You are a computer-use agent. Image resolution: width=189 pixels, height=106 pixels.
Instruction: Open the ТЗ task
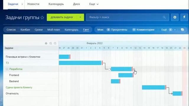pos(7,63)
